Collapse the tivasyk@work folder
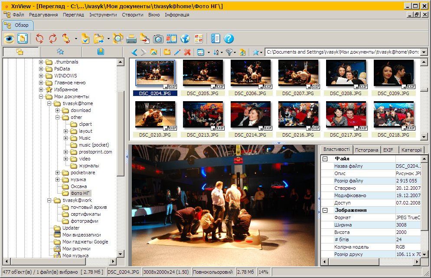This screenshot has width=431, height=278. [49, 201]
